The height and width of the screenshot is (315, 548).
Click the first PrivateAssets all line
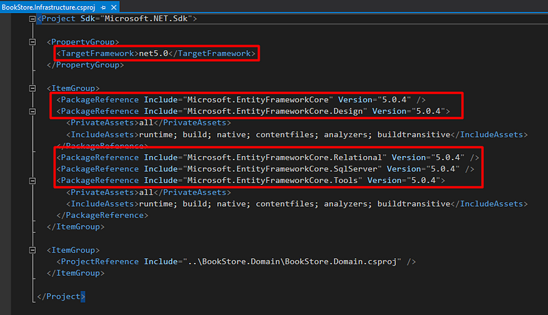tap(149, 123)
